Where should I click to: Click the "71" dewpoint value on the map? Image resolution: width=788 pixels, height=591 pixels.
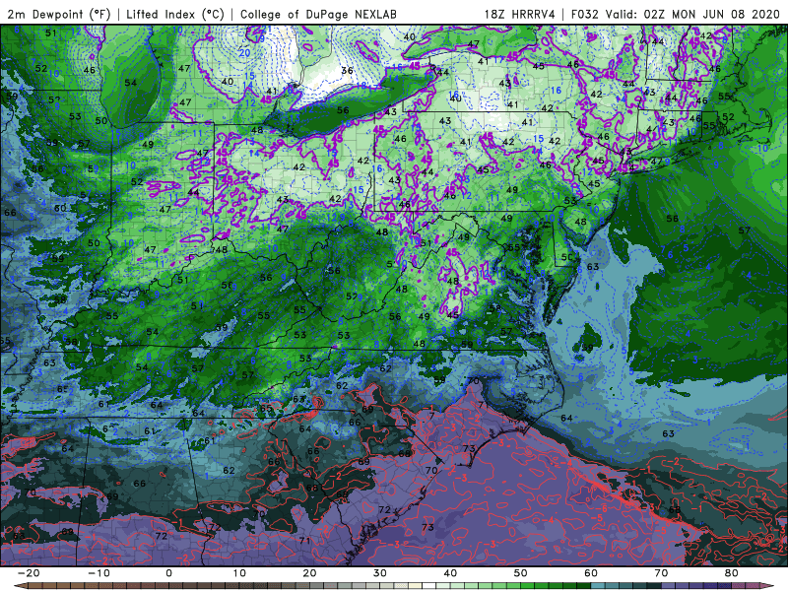point(305,541)
